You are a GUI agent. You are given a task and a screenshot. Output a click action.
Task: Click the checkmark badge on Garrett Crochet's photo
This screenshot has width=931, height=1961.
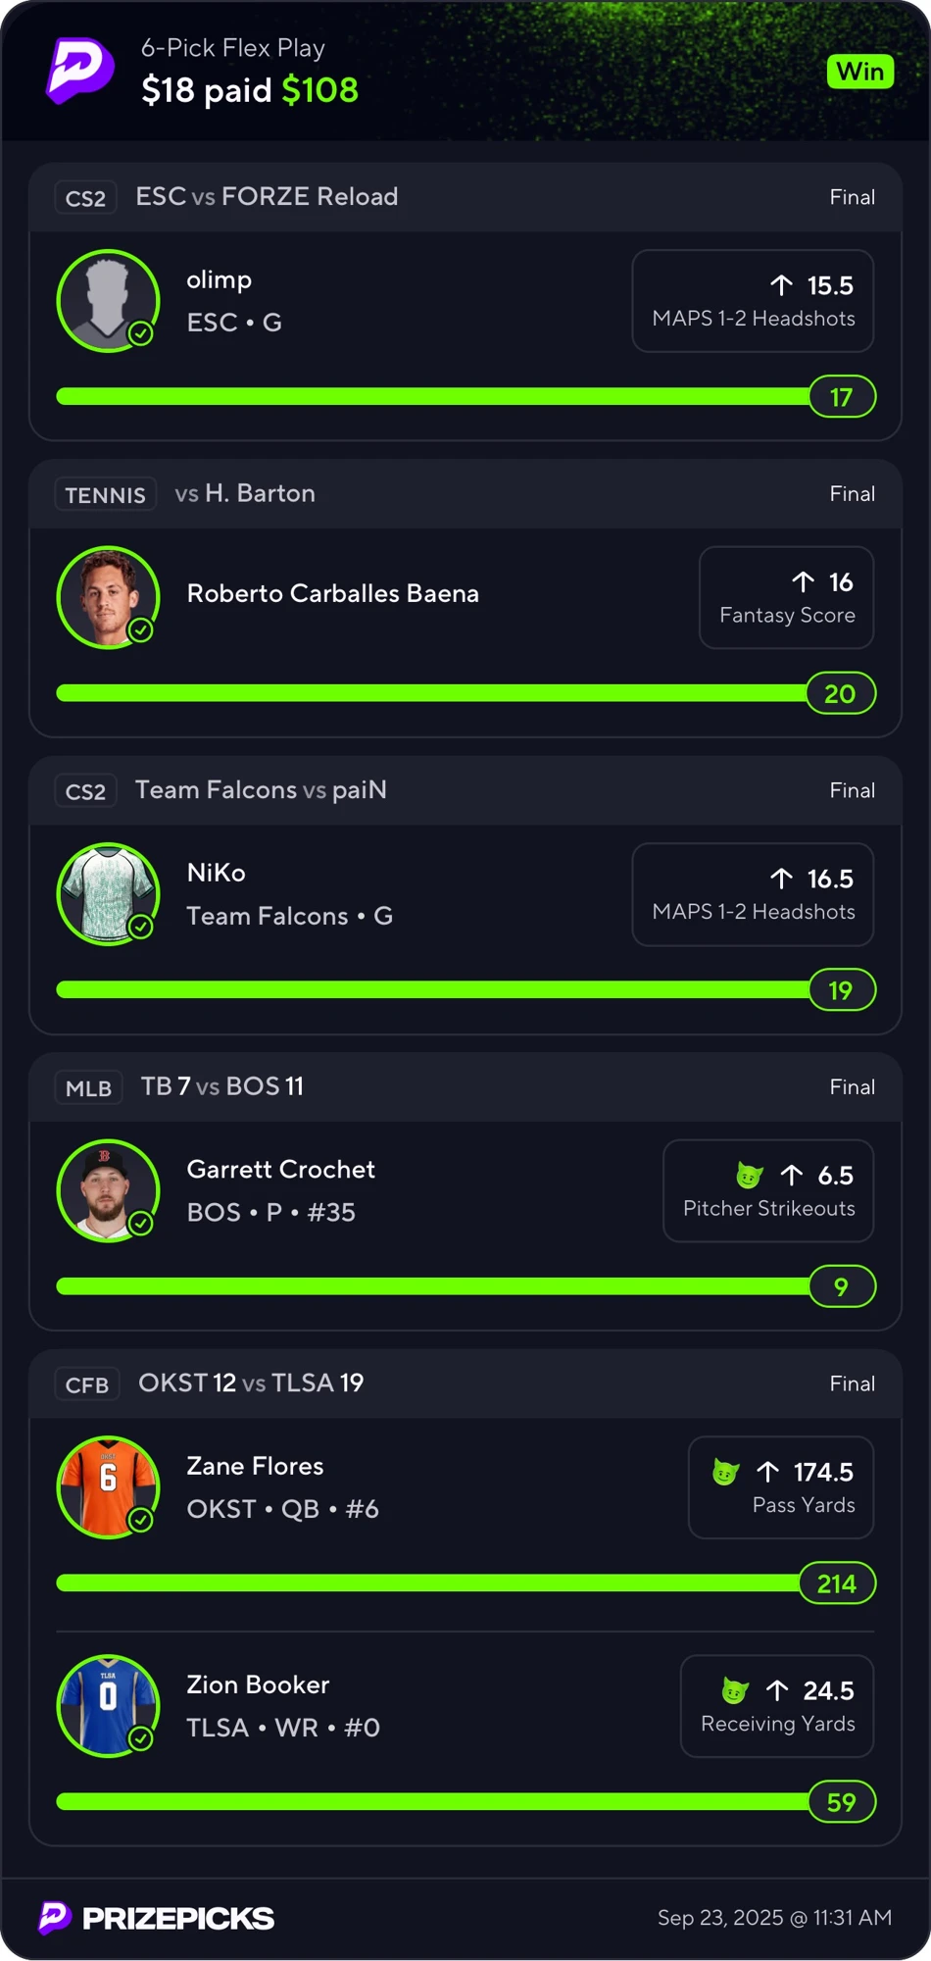[x=141, y=1223]
